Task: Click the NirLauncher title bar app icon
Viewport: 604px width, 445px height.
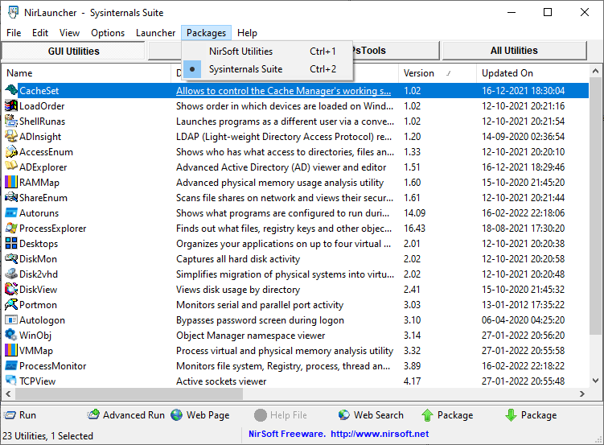Action: pyautogui.click(x=13, y=12)
